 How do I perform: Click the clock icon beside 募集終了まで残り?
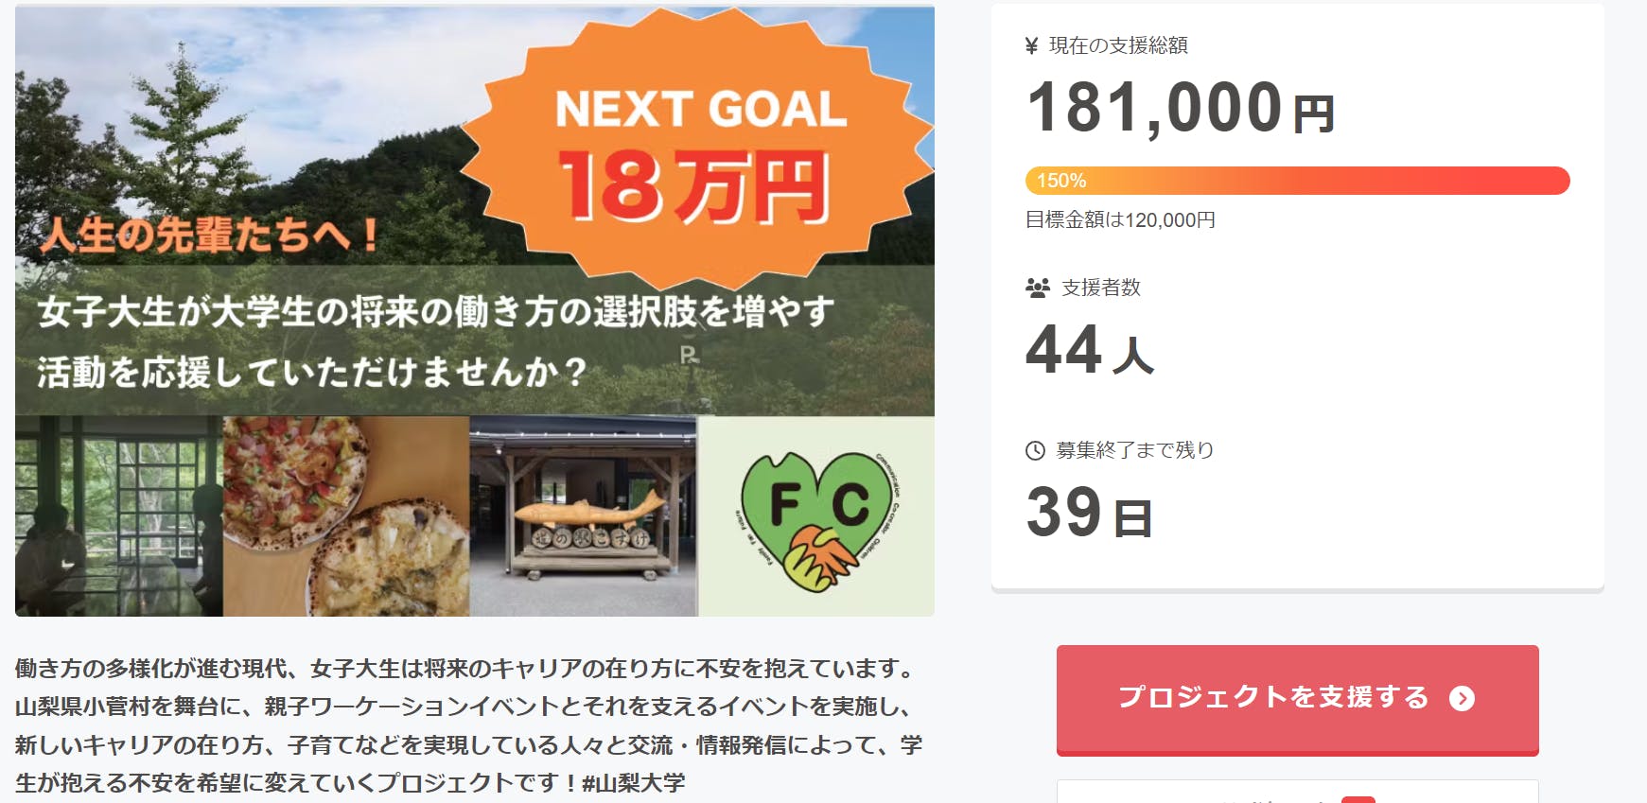1036,451
